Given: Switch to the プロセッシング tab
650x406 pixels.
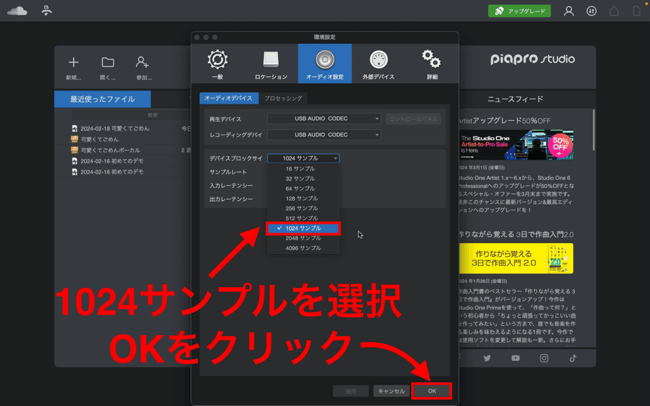Looking at the screenshot, I should tap(284, 98).
